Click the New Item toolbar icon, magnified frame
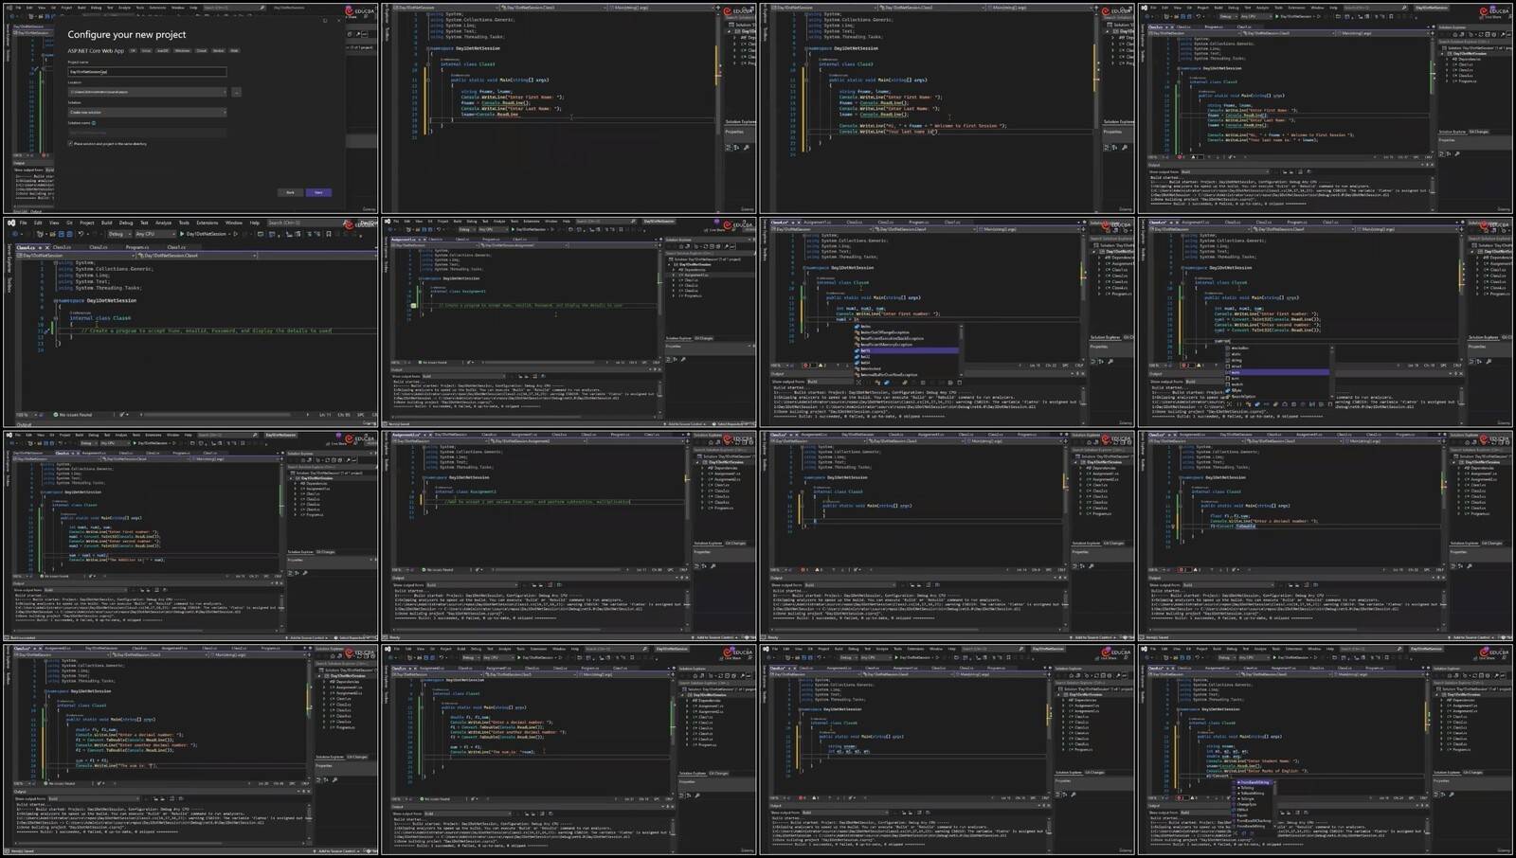 (x=42, y=234)
